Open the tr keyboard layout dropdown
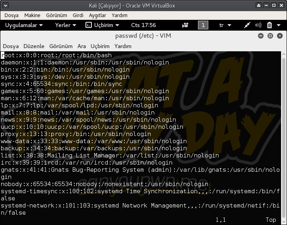 click(x=225, y=25)
